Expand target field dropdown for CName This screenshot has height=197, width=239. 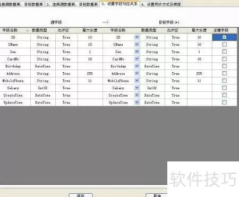(x=136, y=45)
